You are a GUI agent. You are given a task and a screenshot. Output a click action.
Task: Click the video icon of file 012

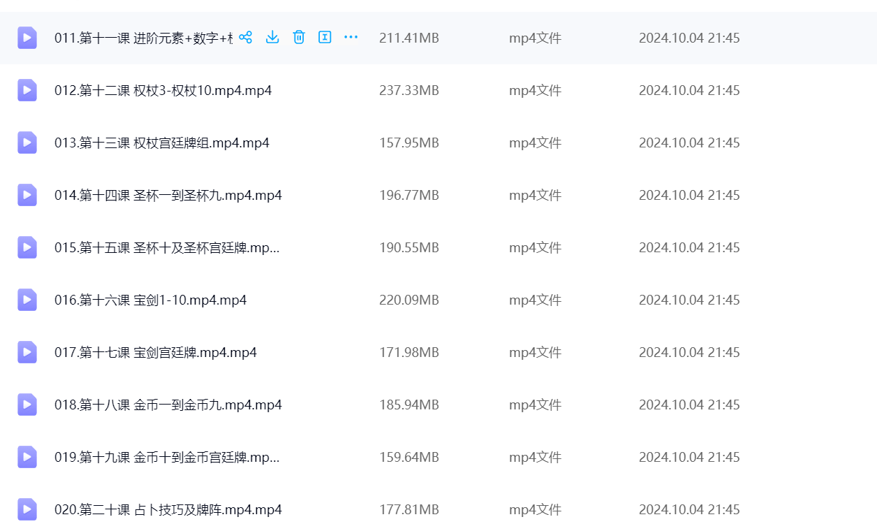point(27,90)
